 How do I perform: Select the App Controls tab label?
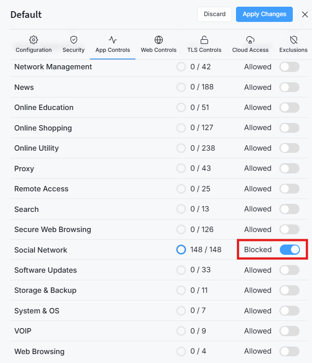(113, 50)
